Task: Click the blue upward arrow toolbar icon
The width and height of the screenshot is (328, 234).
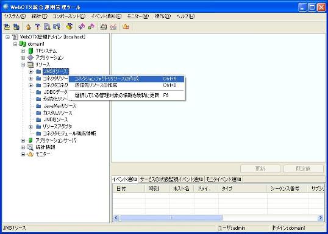Action: [38, 27]
